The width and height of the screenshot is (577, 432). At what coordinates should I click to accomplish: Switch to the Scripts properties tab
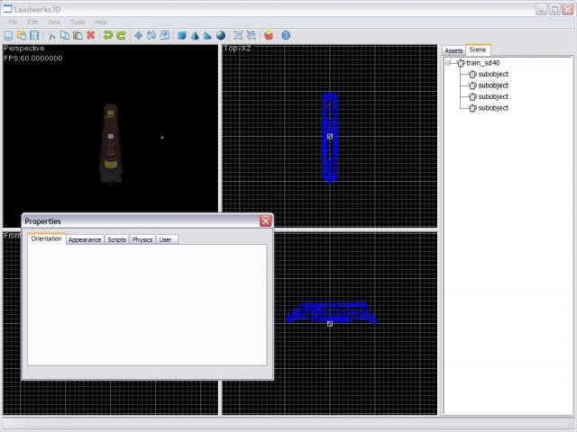coord(116,239)
